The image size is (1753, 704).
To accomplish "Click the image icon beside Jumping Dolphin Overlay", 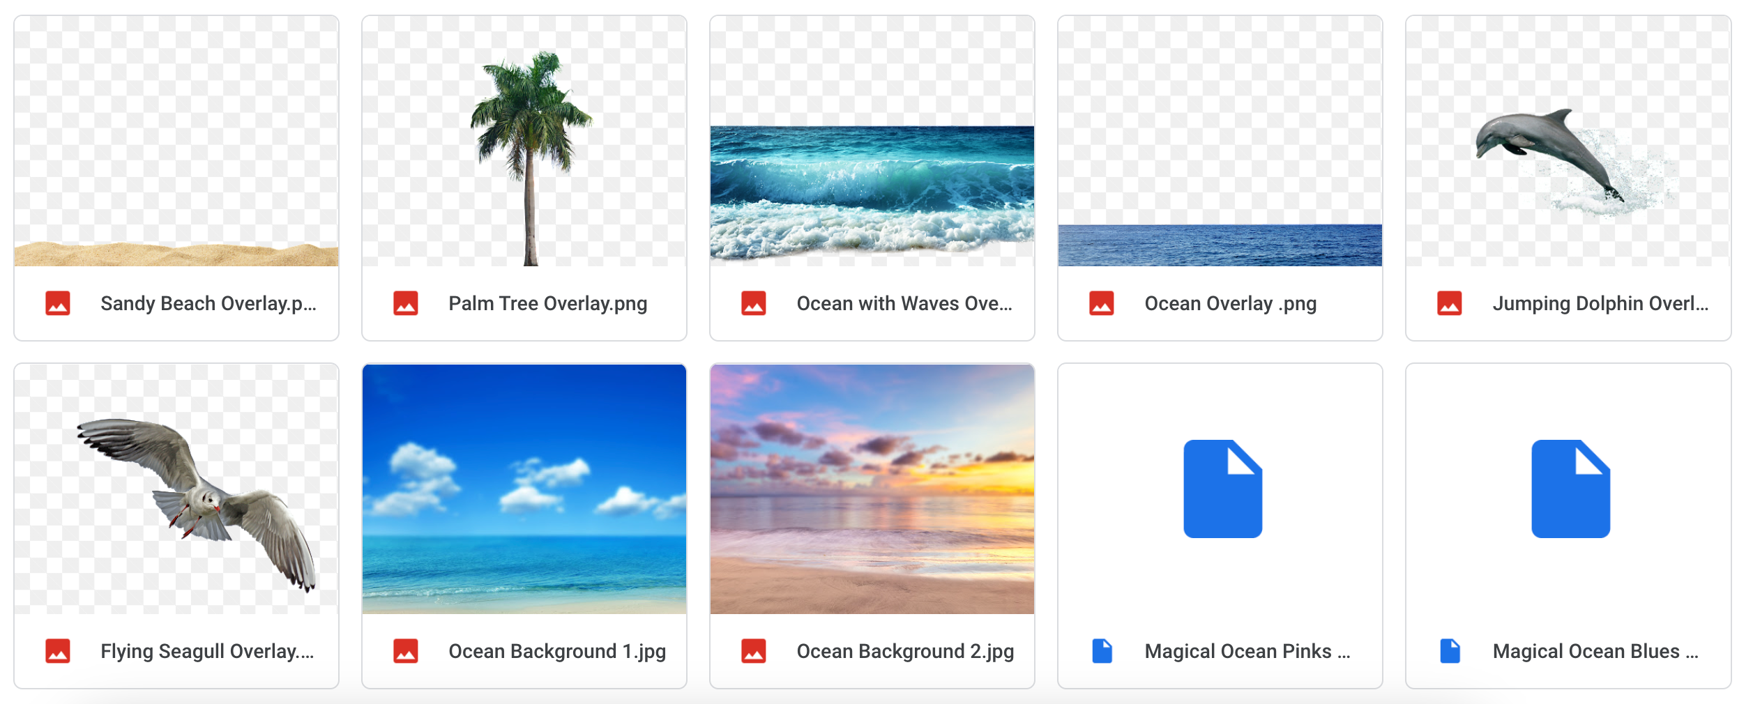I will click(x=1450, y=303).
